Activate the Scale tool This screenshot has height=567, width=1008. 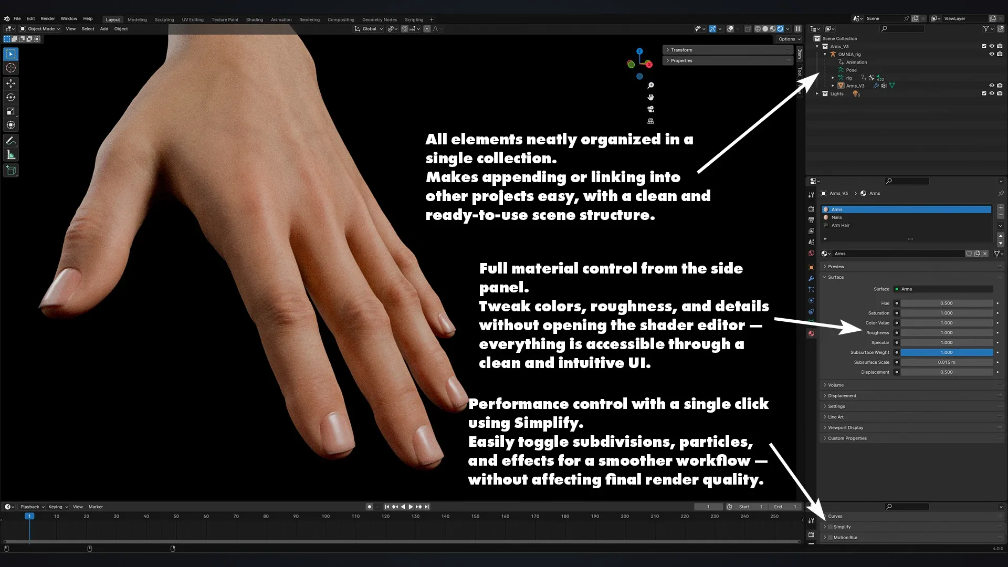[10, 111]
